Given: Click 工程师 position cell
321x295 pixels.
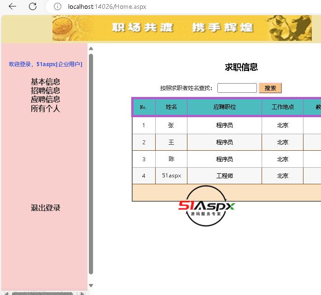Looking at the screenshot, I should 225,176.
